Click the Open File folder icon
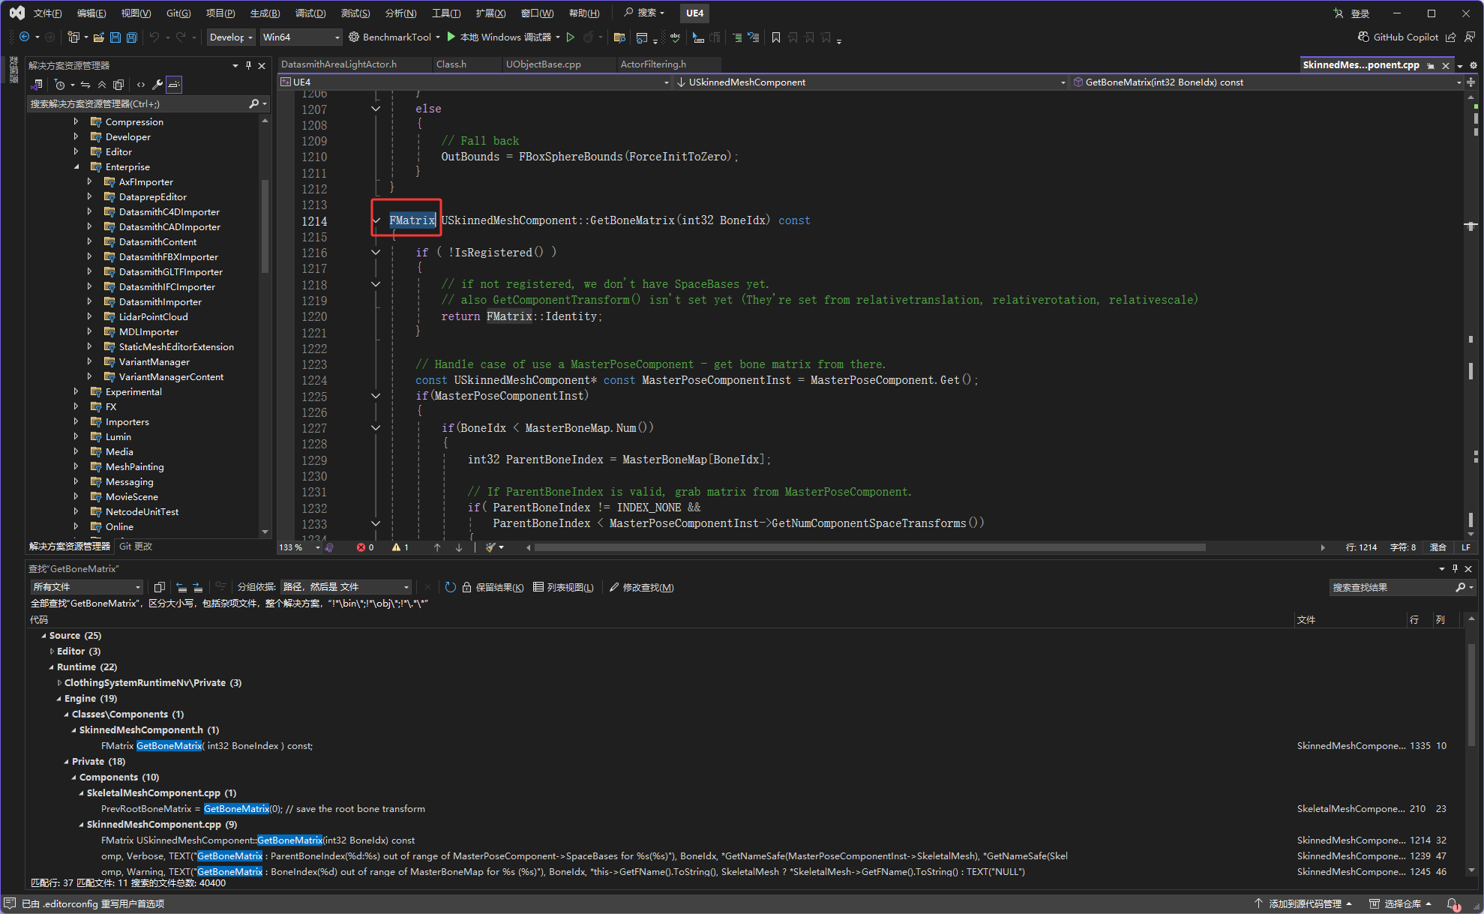The image size is (1484, 914). tap(99, 37)
